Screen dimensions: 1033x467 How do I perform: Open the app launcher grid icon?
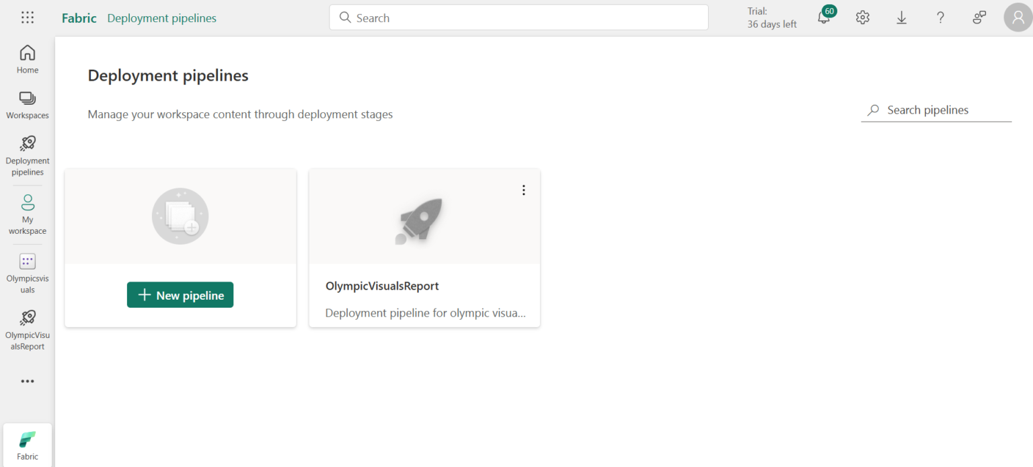tap(28, 18)
